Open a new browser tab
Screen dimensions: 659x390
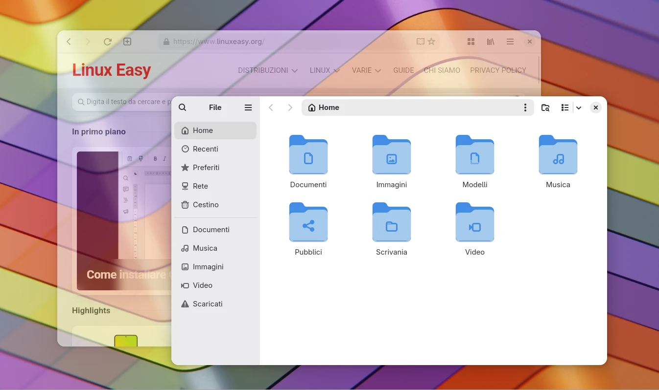[127, 42]
